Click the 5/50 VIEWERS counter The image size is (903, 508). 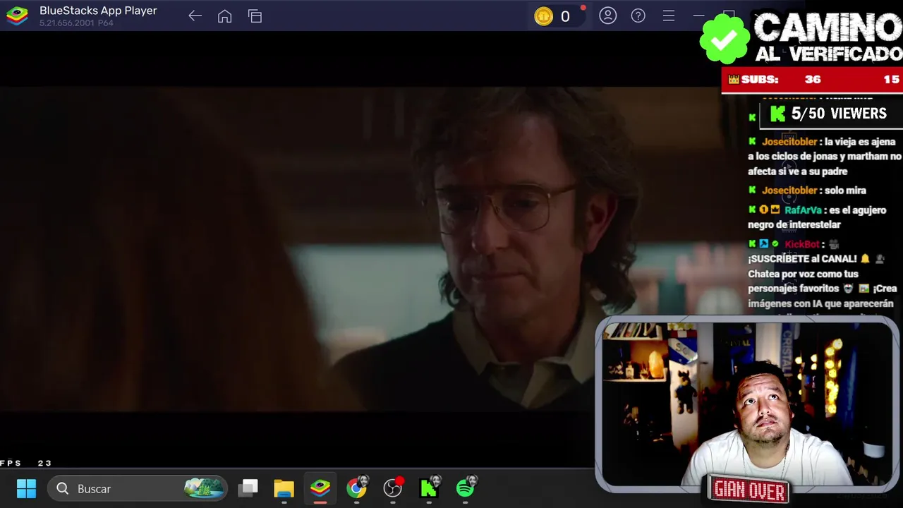coord(830,114)
